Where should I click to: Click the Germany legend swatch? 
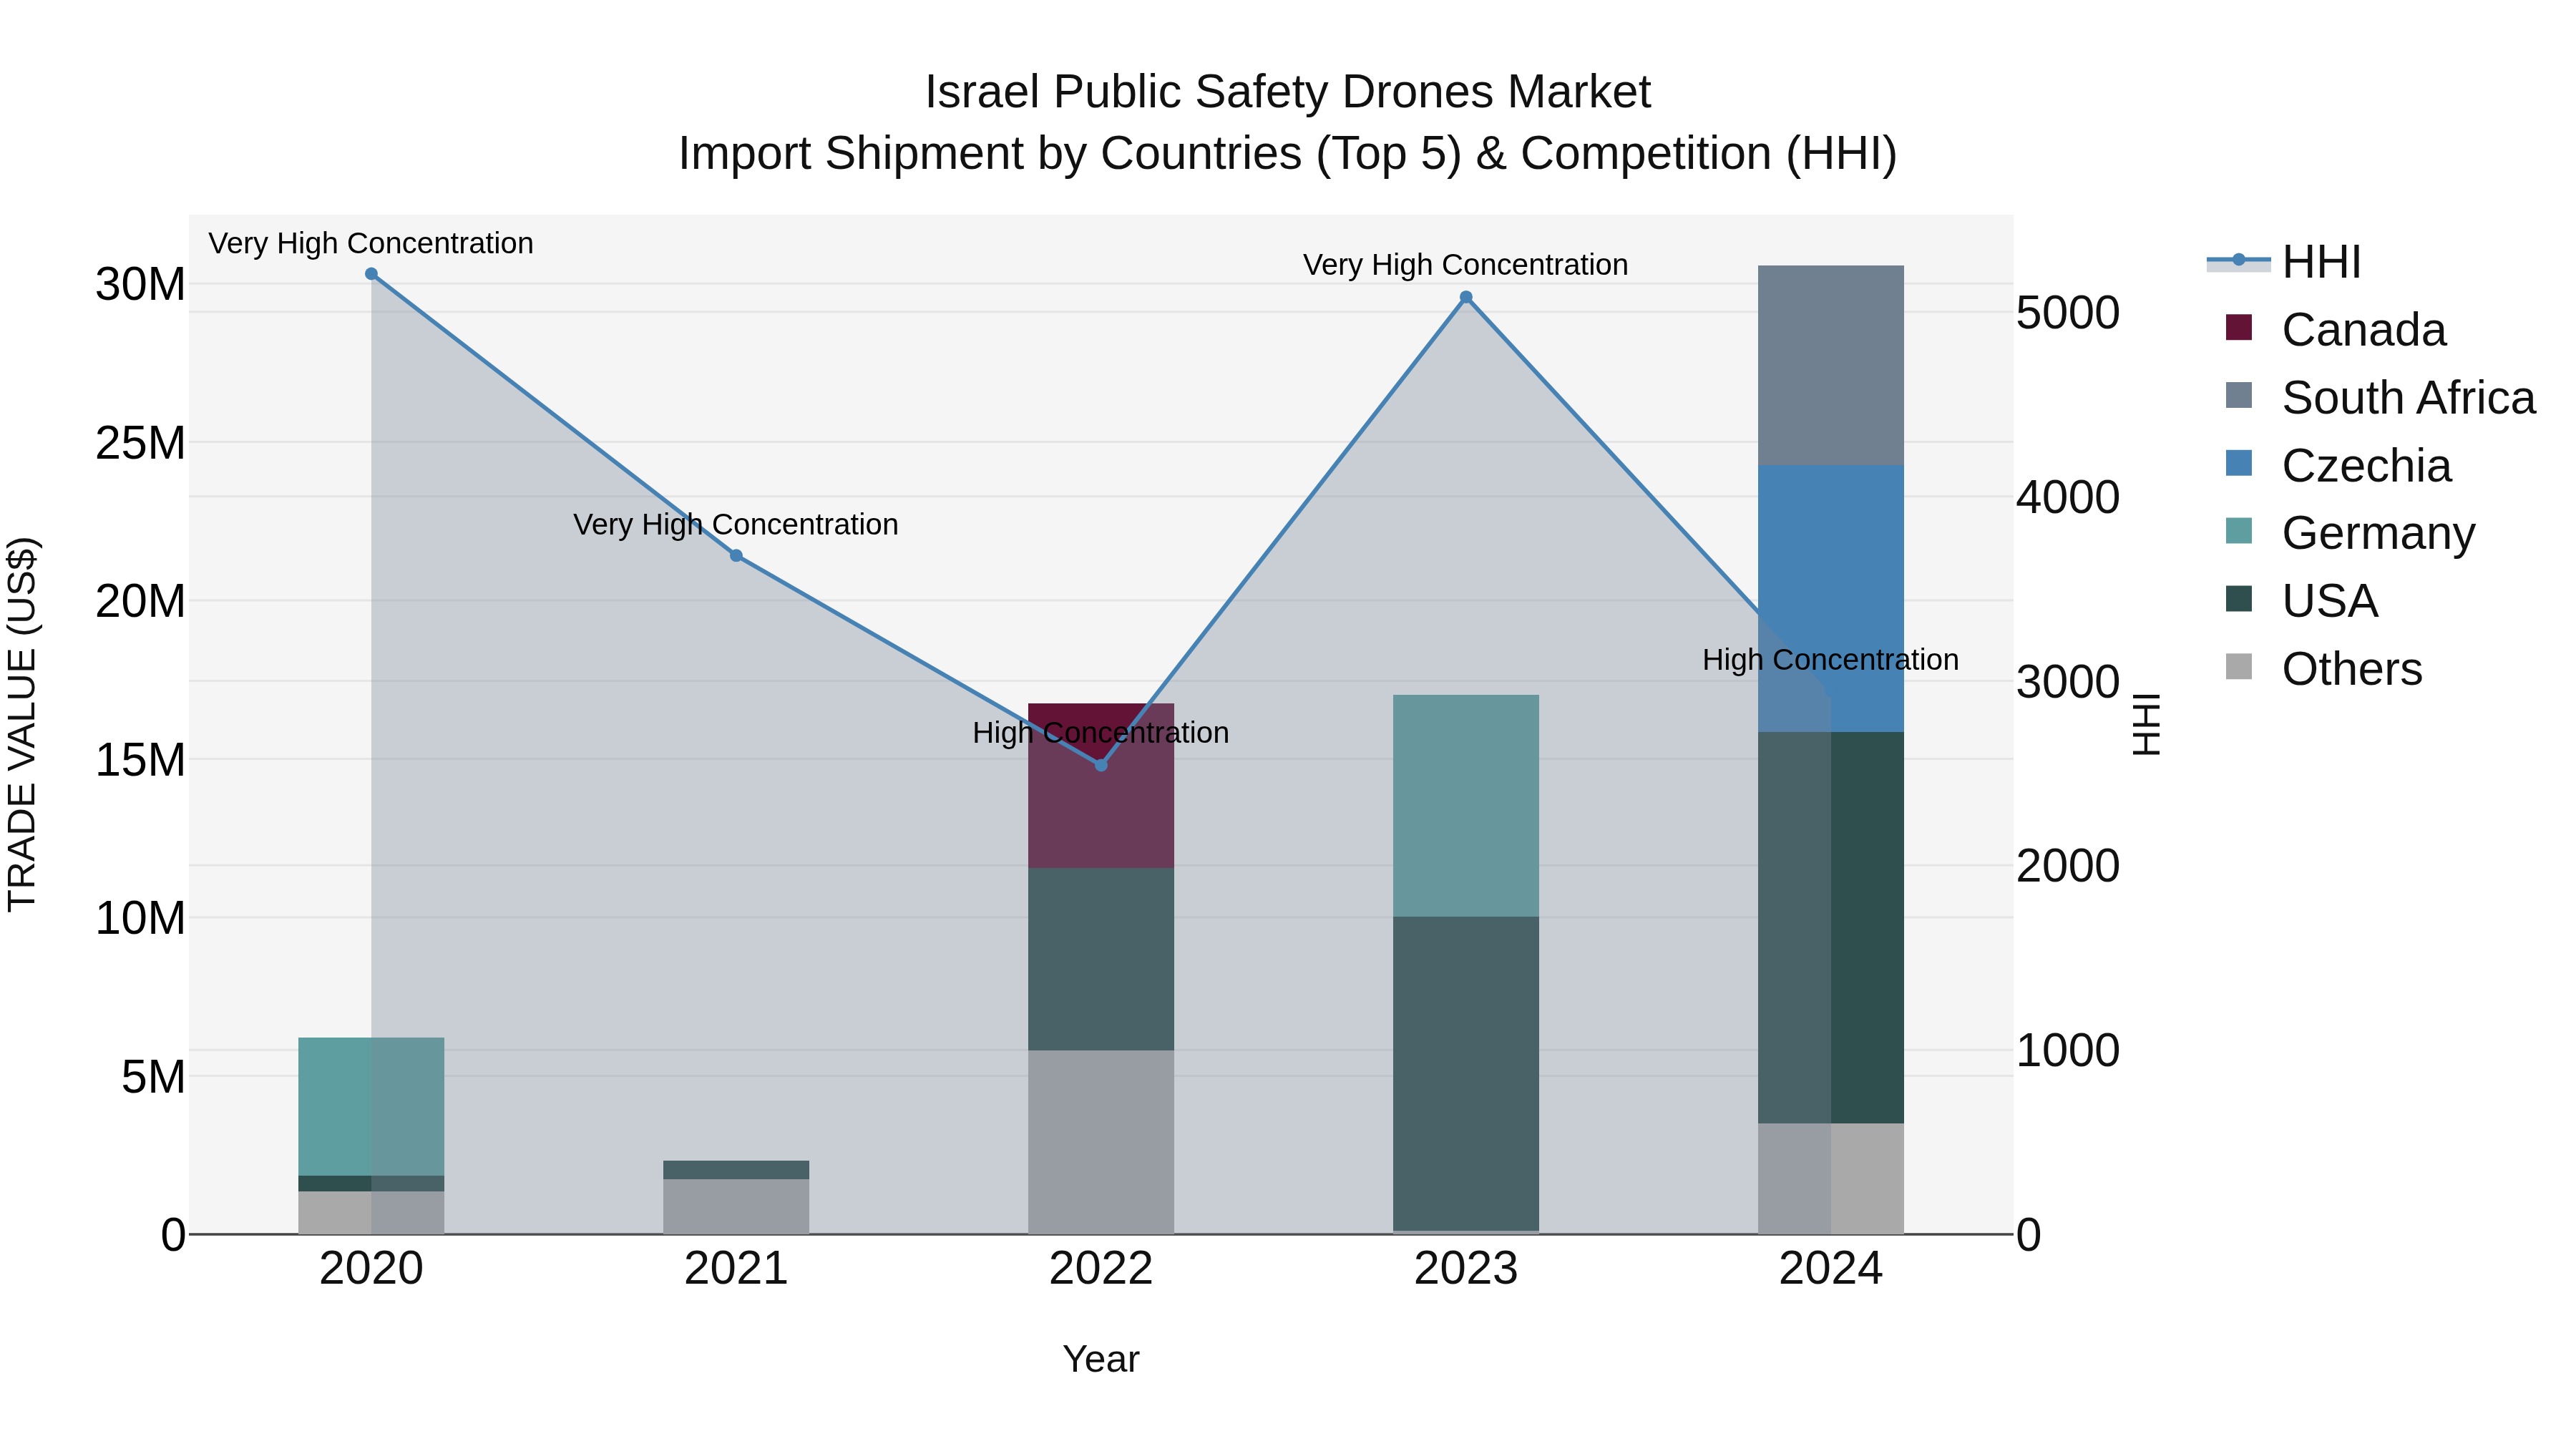pyautogui.click(x=2239, y=531)
